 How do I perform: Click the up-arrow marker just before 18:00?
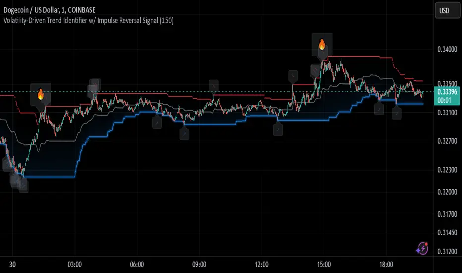[379, 109]
